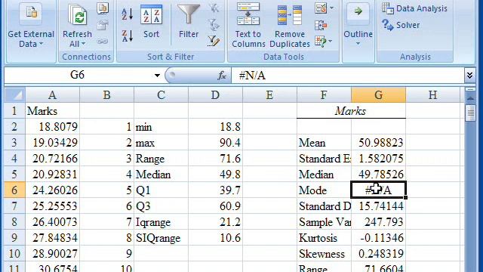Viewport: 483px width, 272px height.
Task: Select the cell labeled Range in column C
Action: pyautogui.click(x=161, y=159)
